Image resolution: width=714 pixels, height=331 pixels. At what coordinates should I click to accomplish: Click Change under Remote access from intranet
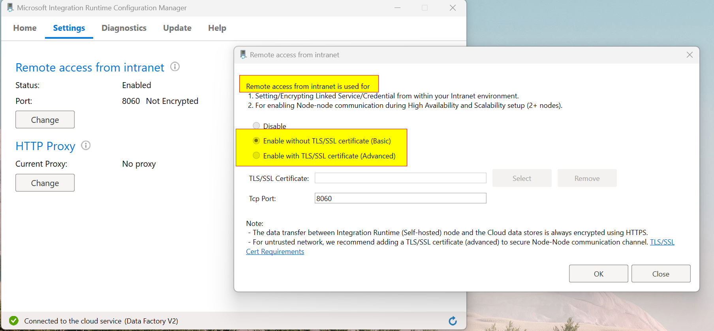point(45,120)
